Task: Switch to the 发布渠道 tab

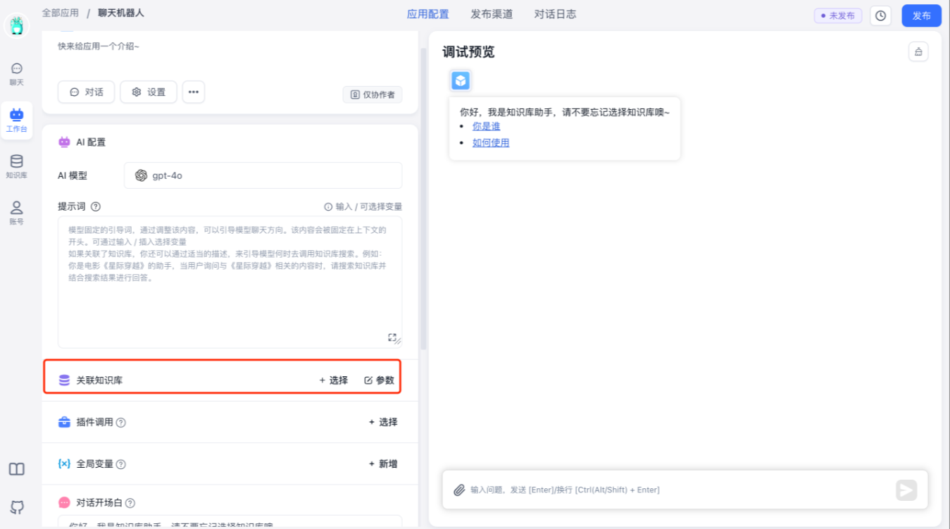Action: tap(492, 14)
